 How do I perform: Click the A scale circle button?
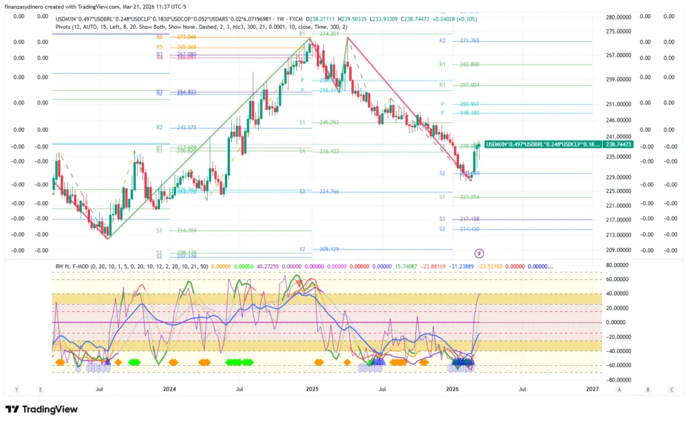(x=619, y=389)
